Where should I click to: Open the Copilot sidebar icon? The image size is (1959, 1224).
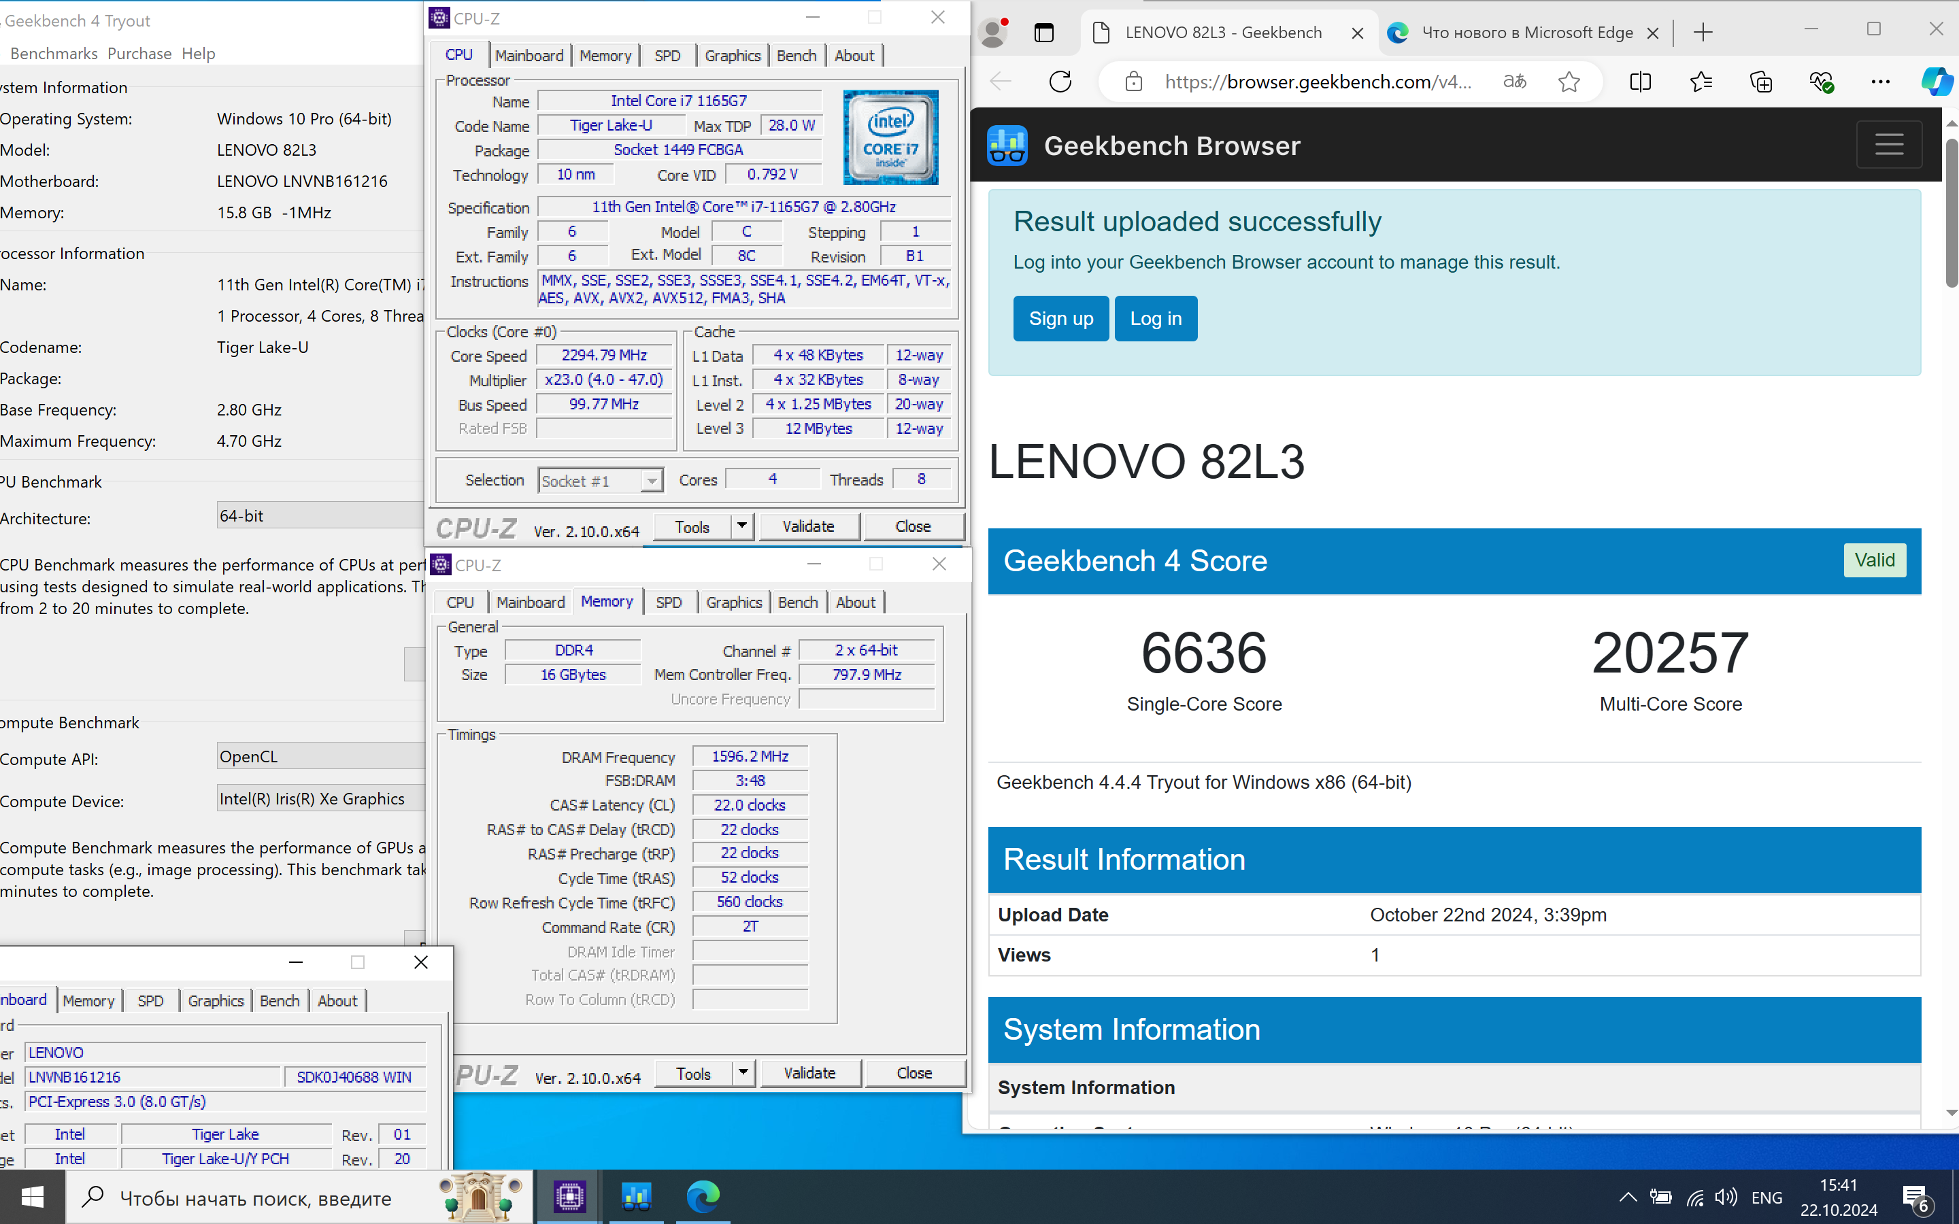tap(1937, 82)
